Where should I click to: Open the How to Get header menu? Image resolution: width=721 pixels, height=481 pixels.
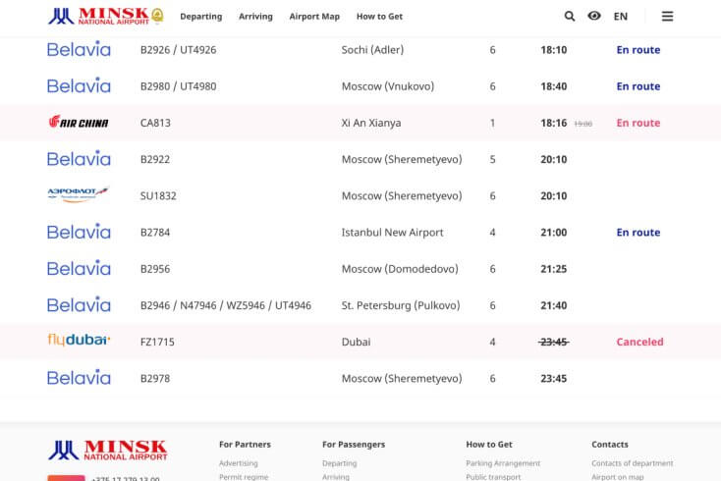tap(379, 17)
